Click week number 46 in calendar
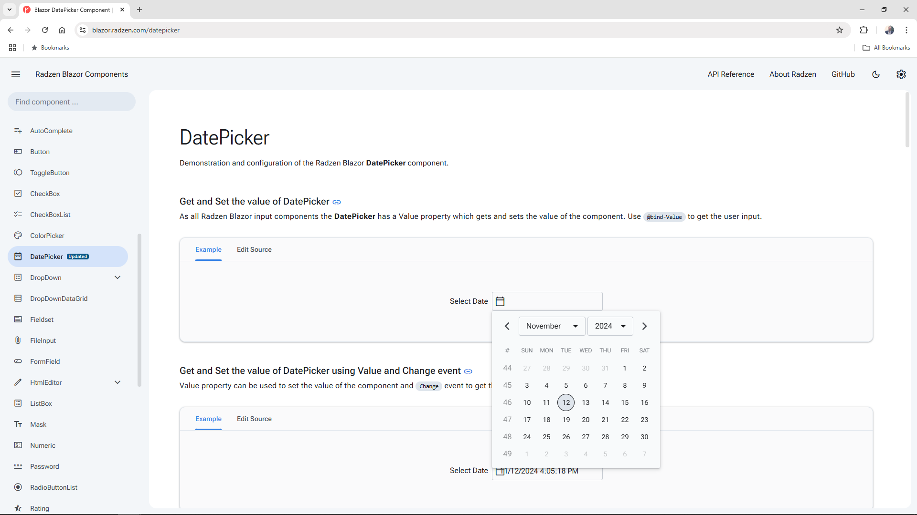Screen dimensions: 917x515 pyautogui.click(x=507, y=402)
